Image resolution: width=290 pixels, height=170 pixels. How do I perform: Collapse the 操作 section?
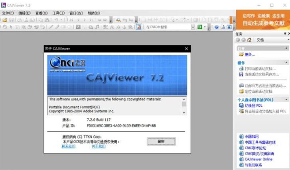(286, 63)
